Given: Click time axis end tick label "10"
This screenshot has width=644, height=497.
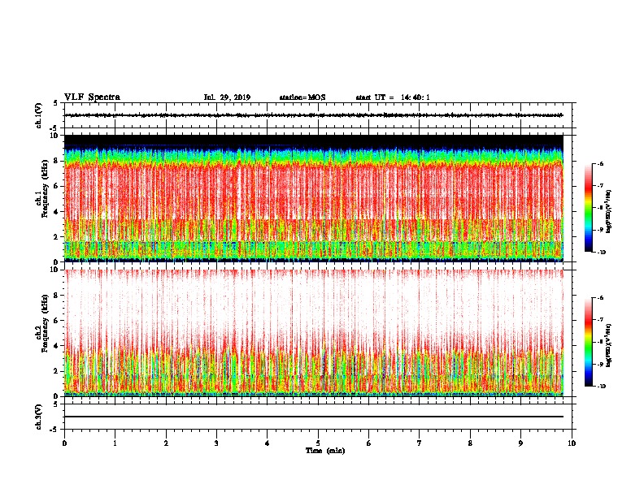Looking at the screenshot, I should tap(572, 443).
